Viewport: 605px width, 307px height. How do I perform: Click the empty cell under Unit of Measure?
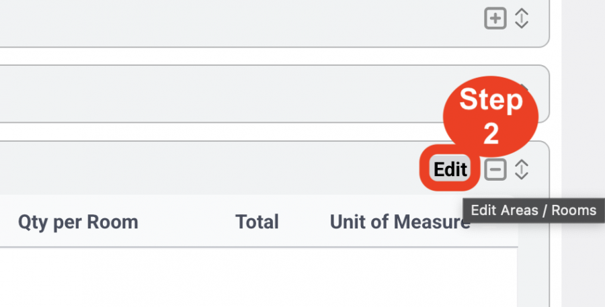400,277
